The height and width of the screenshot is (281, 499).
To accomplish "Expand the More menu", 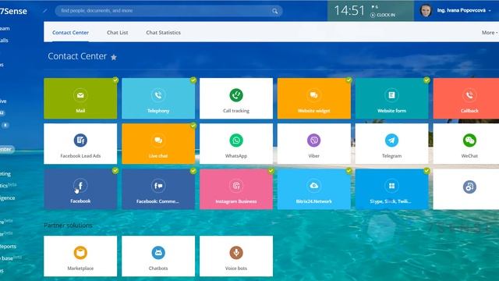I will click(x=490, y=33).
